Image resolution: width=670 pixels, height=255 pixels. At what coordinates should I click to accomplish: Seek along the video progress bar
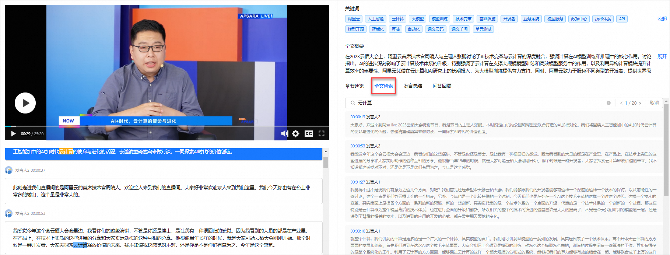(167, 126)
